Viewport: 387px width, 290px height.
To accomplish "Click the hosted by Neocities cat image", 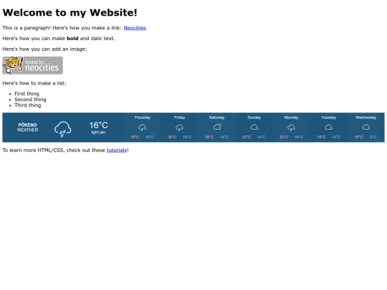I will click(x=32, y=65).
